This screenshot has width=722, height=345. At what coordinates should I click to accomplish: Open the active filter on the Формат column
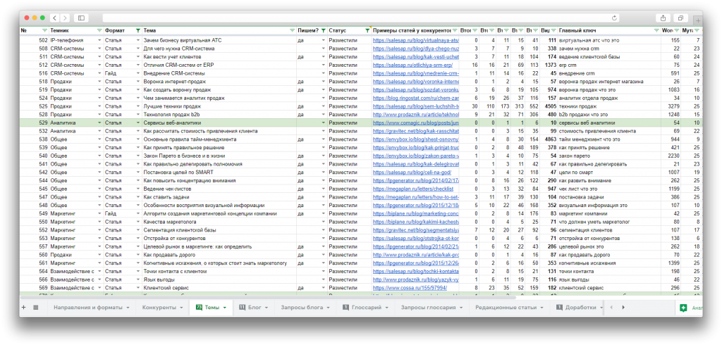pyautogui.click(x=138, y=30)
